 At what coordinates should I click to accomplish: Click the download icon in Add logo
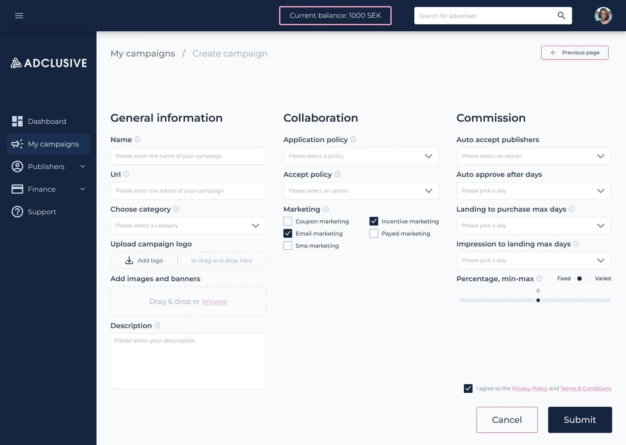[x=129, y=260]
